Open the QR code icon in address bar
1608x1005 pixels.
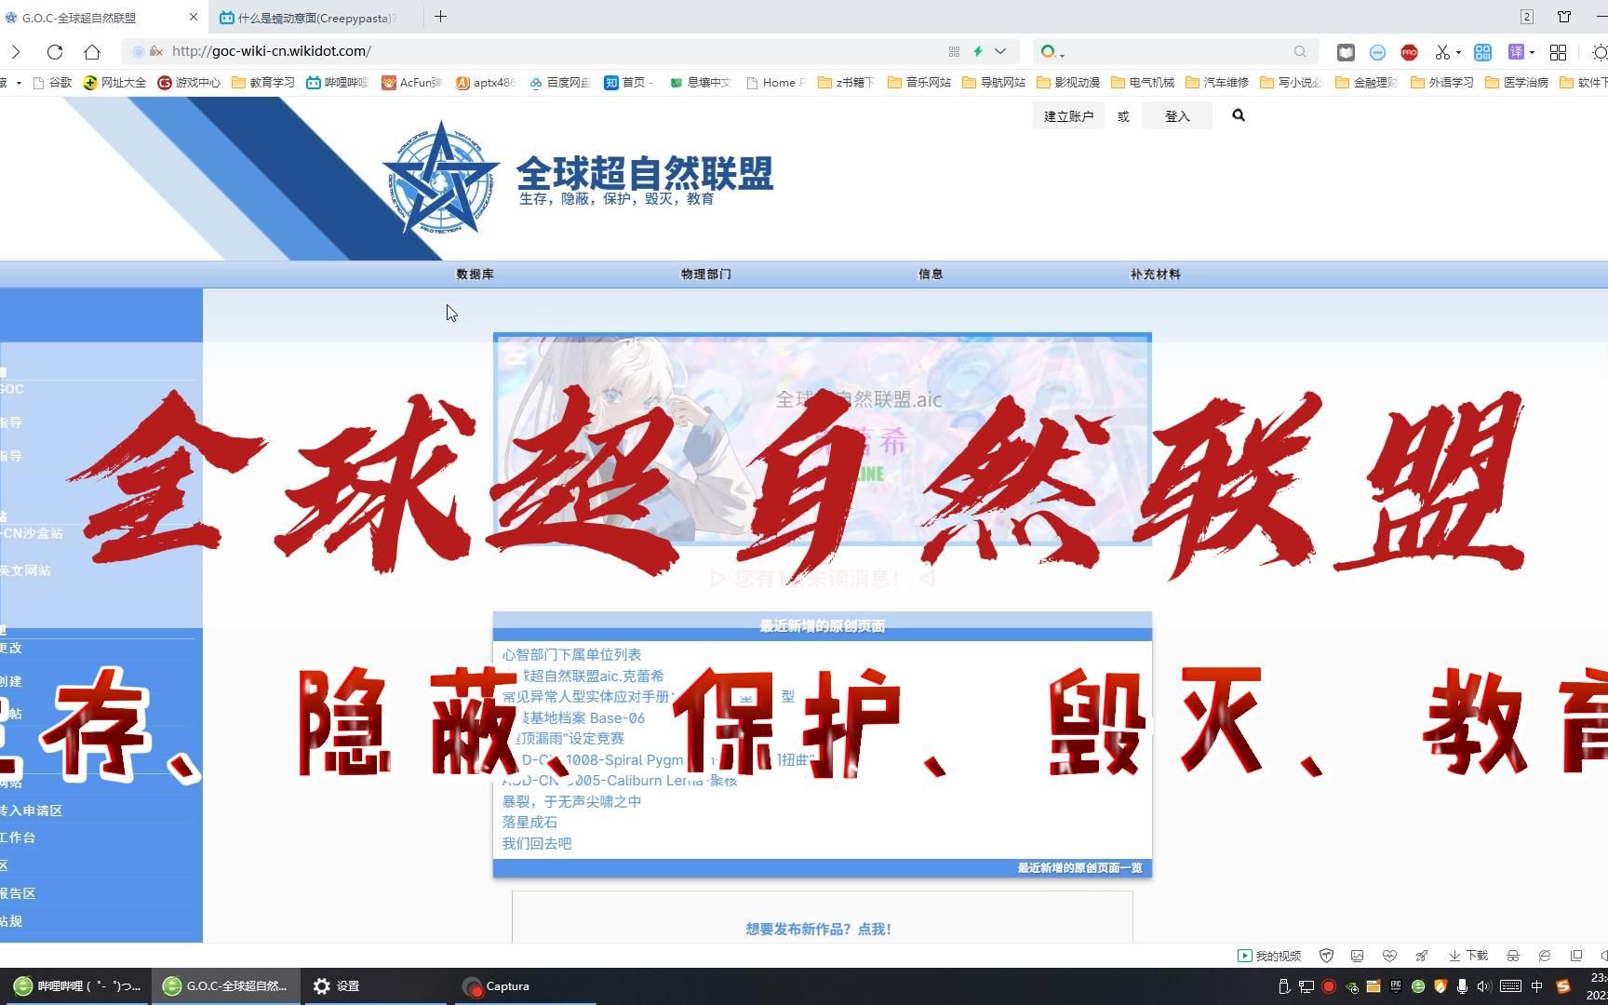pos(954,52)
